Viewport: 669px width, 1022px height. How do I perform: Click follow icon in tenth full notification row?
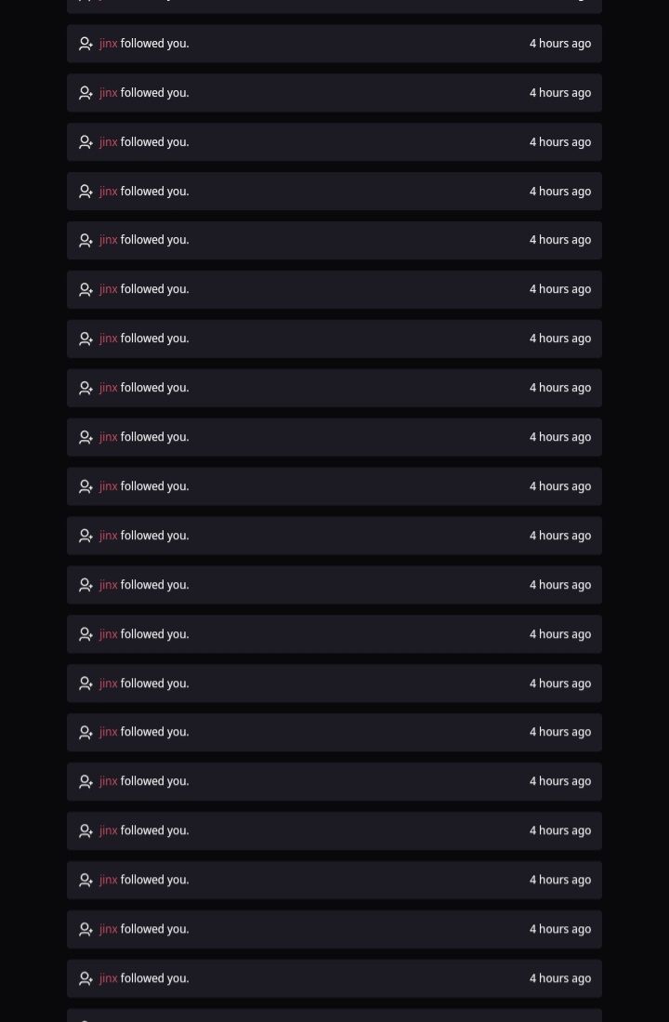point(86,486)
